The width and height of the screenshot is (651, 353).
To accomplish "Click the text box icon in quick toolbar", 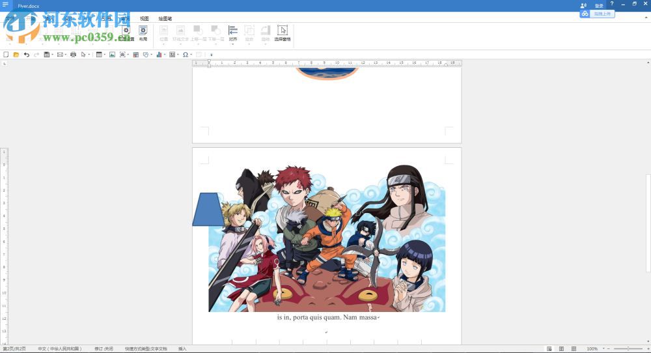I will coord(172,55).
